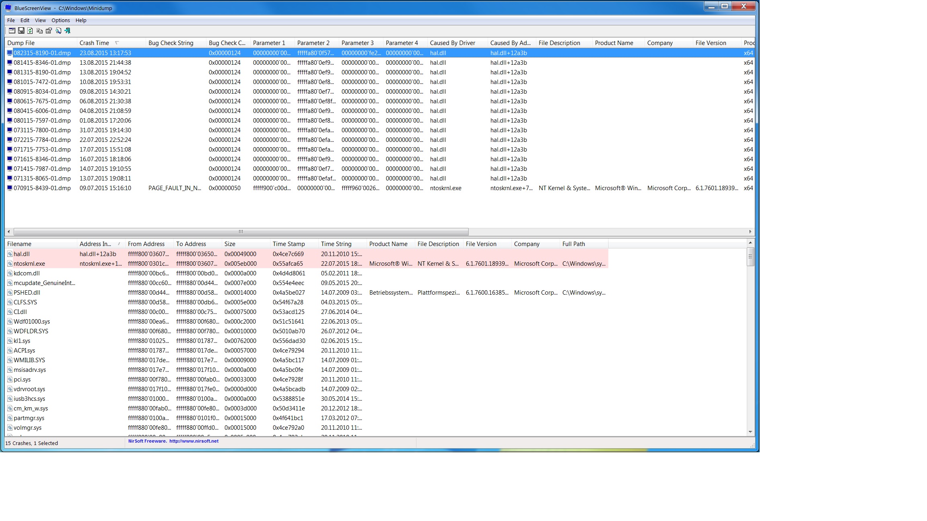Click the Exit door toolbar icon
The image size is (927, 521).
pyautogui.click(x=67, y=31)
